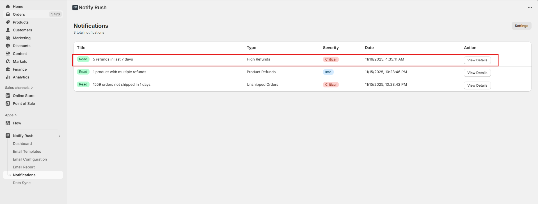
Task: Click the Products tag icon
Action: pyautogui.click(x=8, y=22)
